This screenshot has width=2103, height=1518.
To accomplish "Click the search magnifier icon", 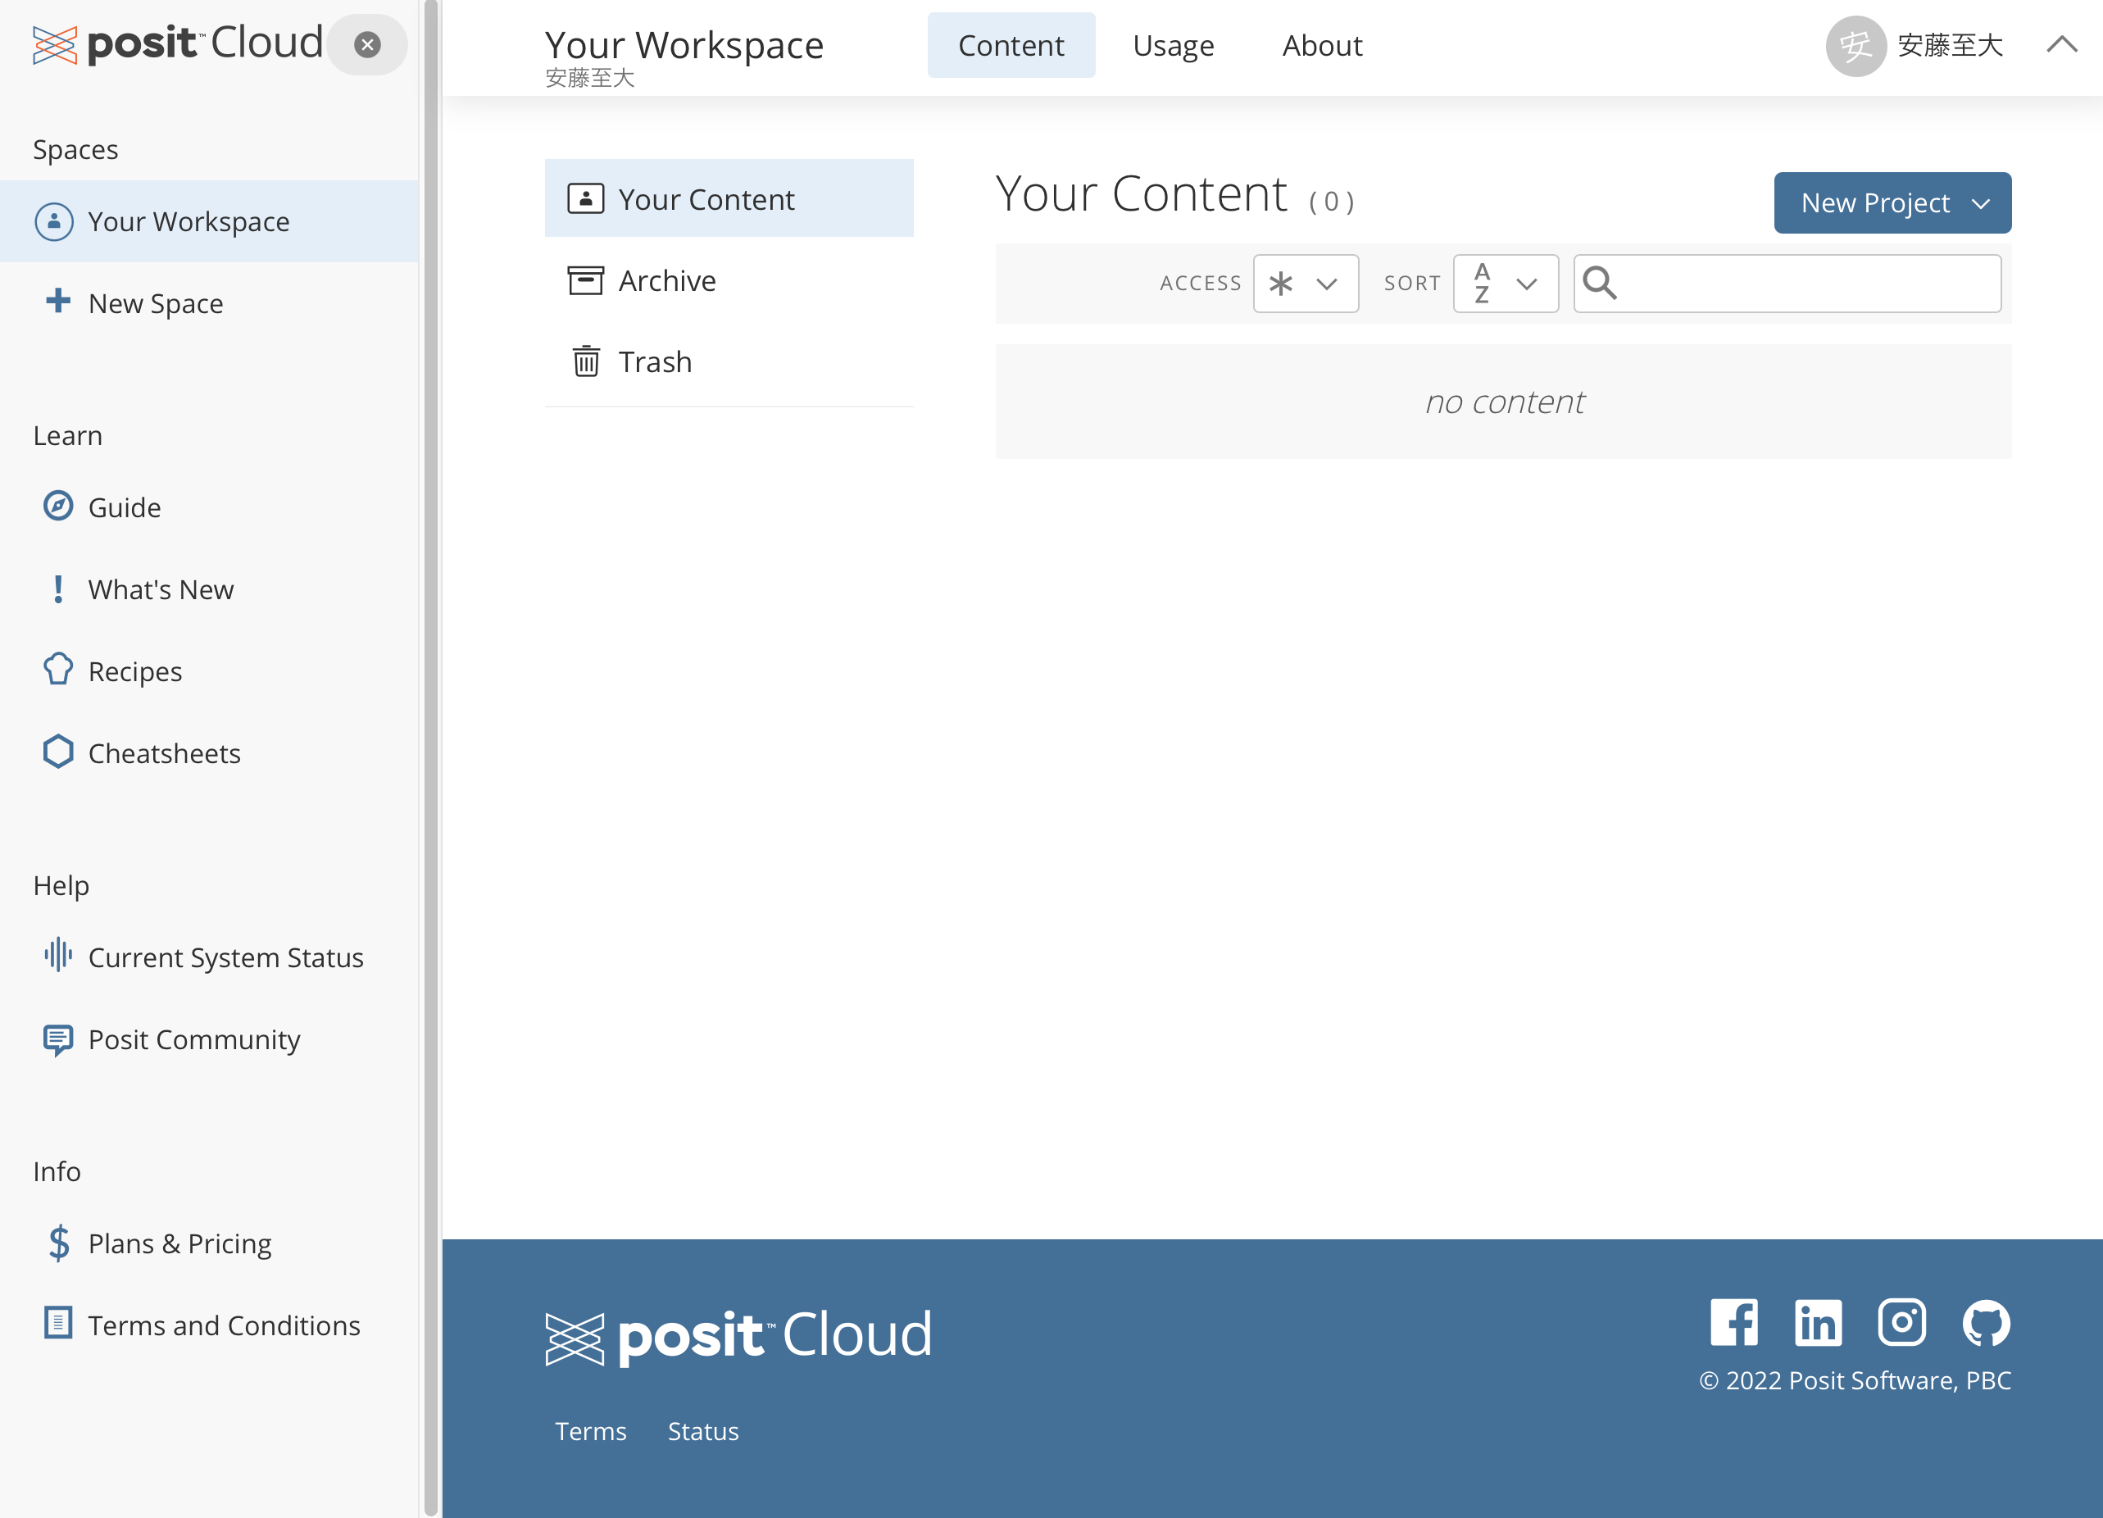I will coord(1601,283).
